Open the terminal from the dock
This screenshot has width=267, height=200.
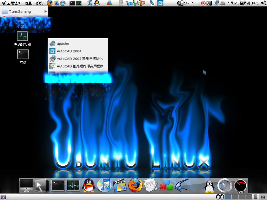pyautogui.click(x=58, y=185)
